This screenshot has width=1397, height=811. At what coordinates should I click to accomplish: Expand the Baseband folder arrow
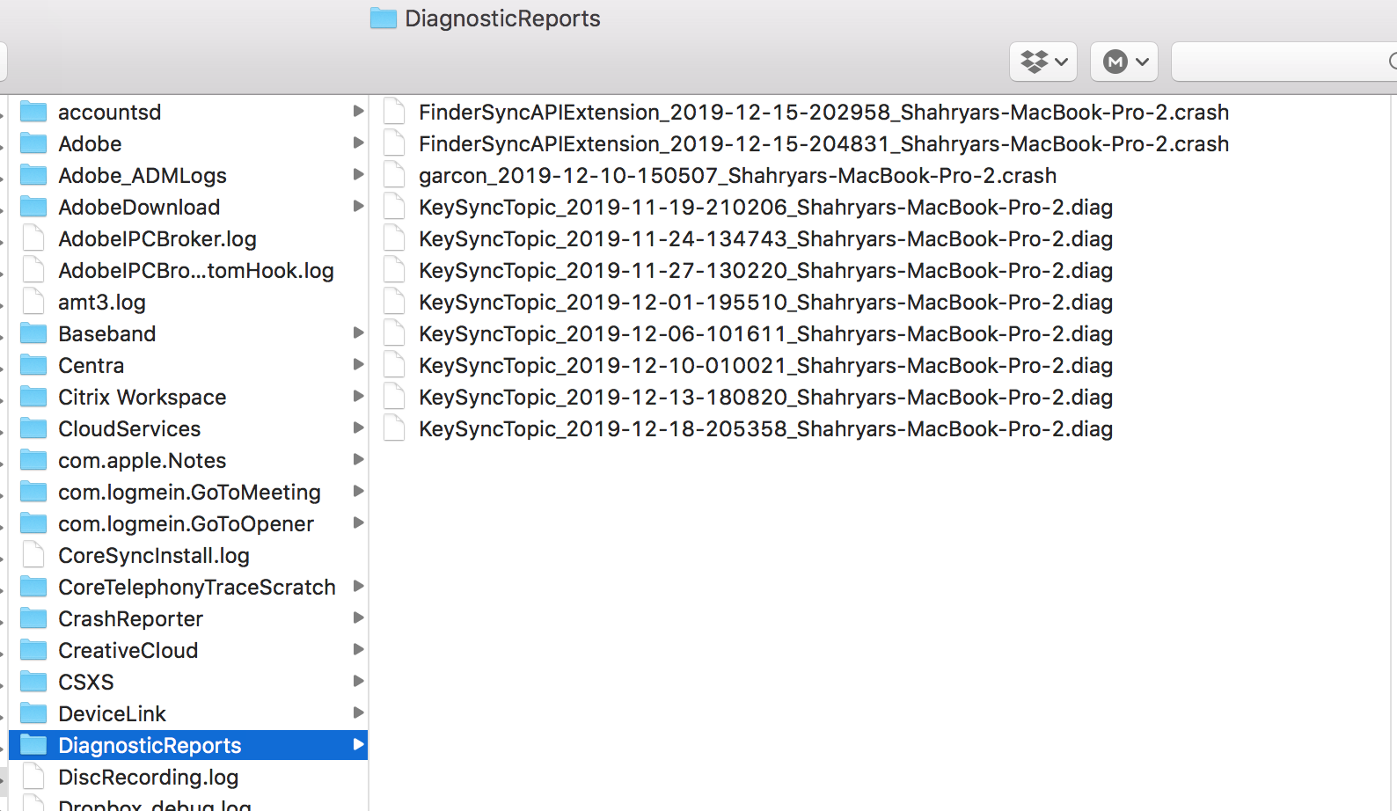(x=358, y=332)
